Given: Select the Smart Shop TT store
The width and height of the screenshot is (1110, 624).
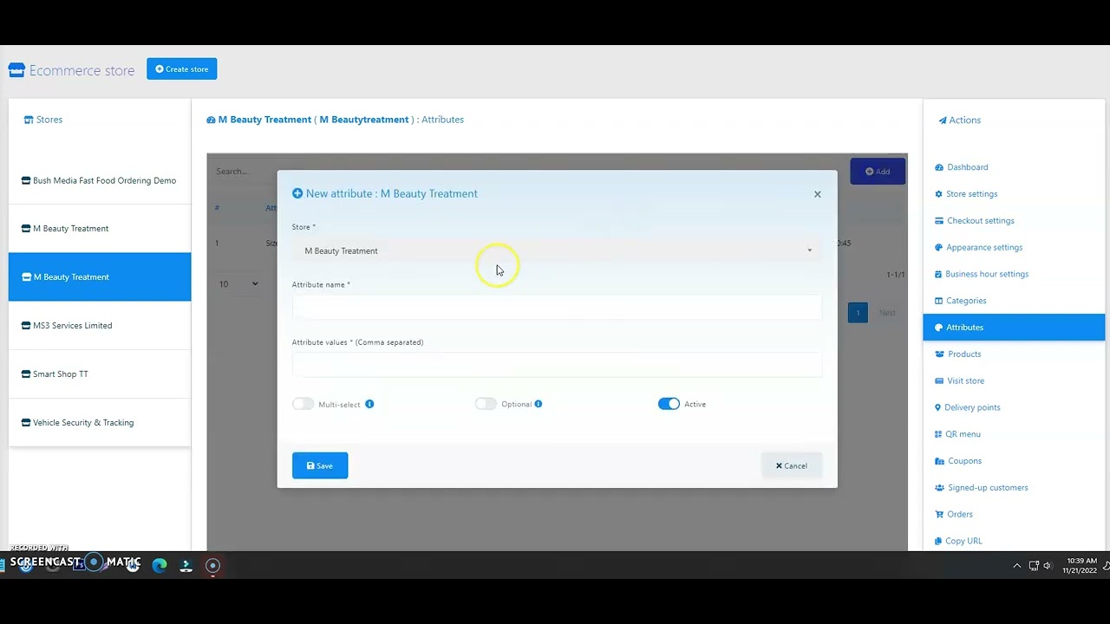Looking at the screenshot, I should [100, 374].
